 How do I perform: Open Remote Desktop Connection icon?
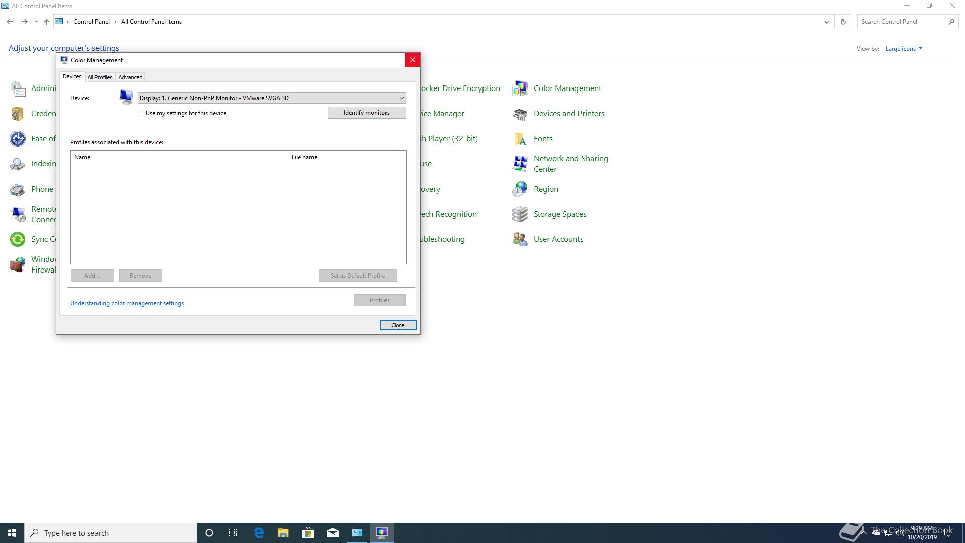point(18,214)
